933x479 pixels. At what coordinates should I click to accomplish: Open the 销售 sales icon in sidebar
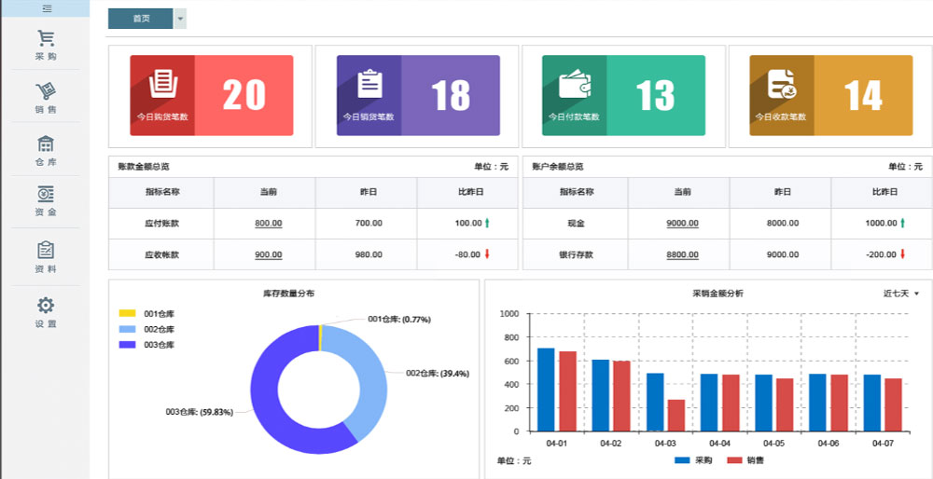point(46,92)
